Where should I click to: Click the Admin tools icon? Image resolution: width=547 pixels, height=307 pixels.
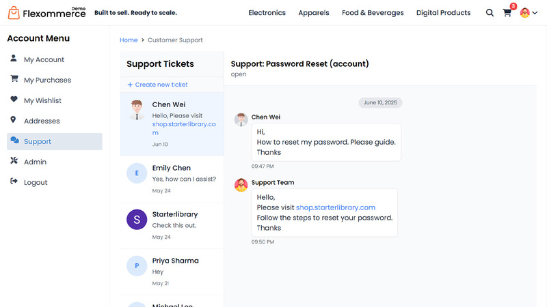[14, 160]
